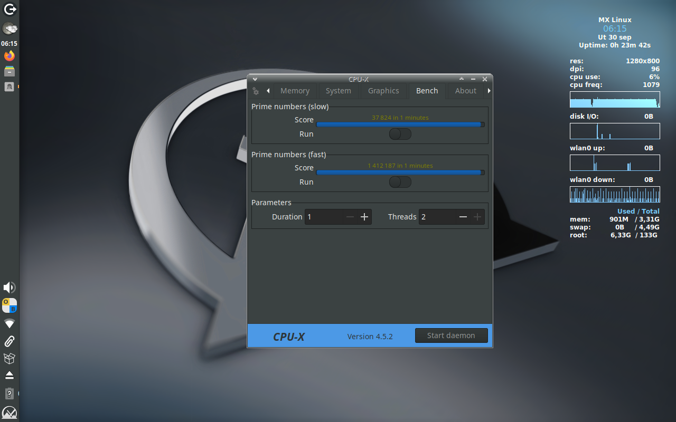The image size is (676, 422).
Task: Click the 'MX Linux' title in Conky
Action: point(615,20)
